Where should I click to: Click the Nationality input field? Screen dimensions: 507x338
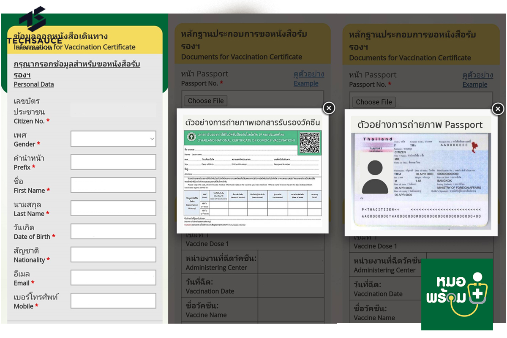pos(113,255)
